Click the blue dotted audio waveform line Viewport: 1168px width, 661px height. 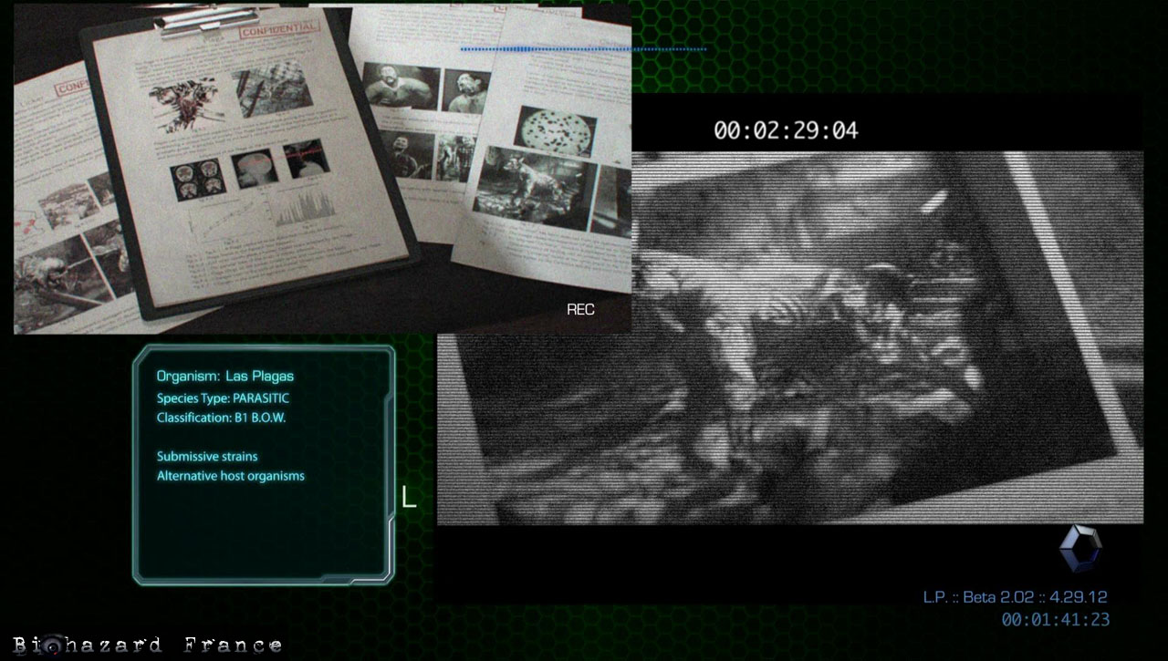pyautogui.click(x=583, y=49)
